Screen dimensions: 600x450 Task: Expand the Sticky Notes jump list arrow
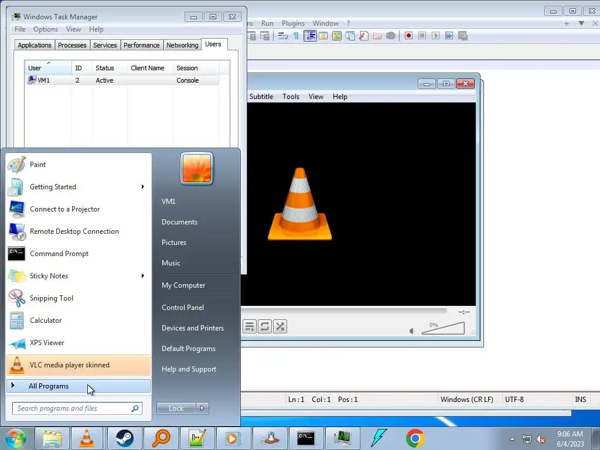point(143,276)
